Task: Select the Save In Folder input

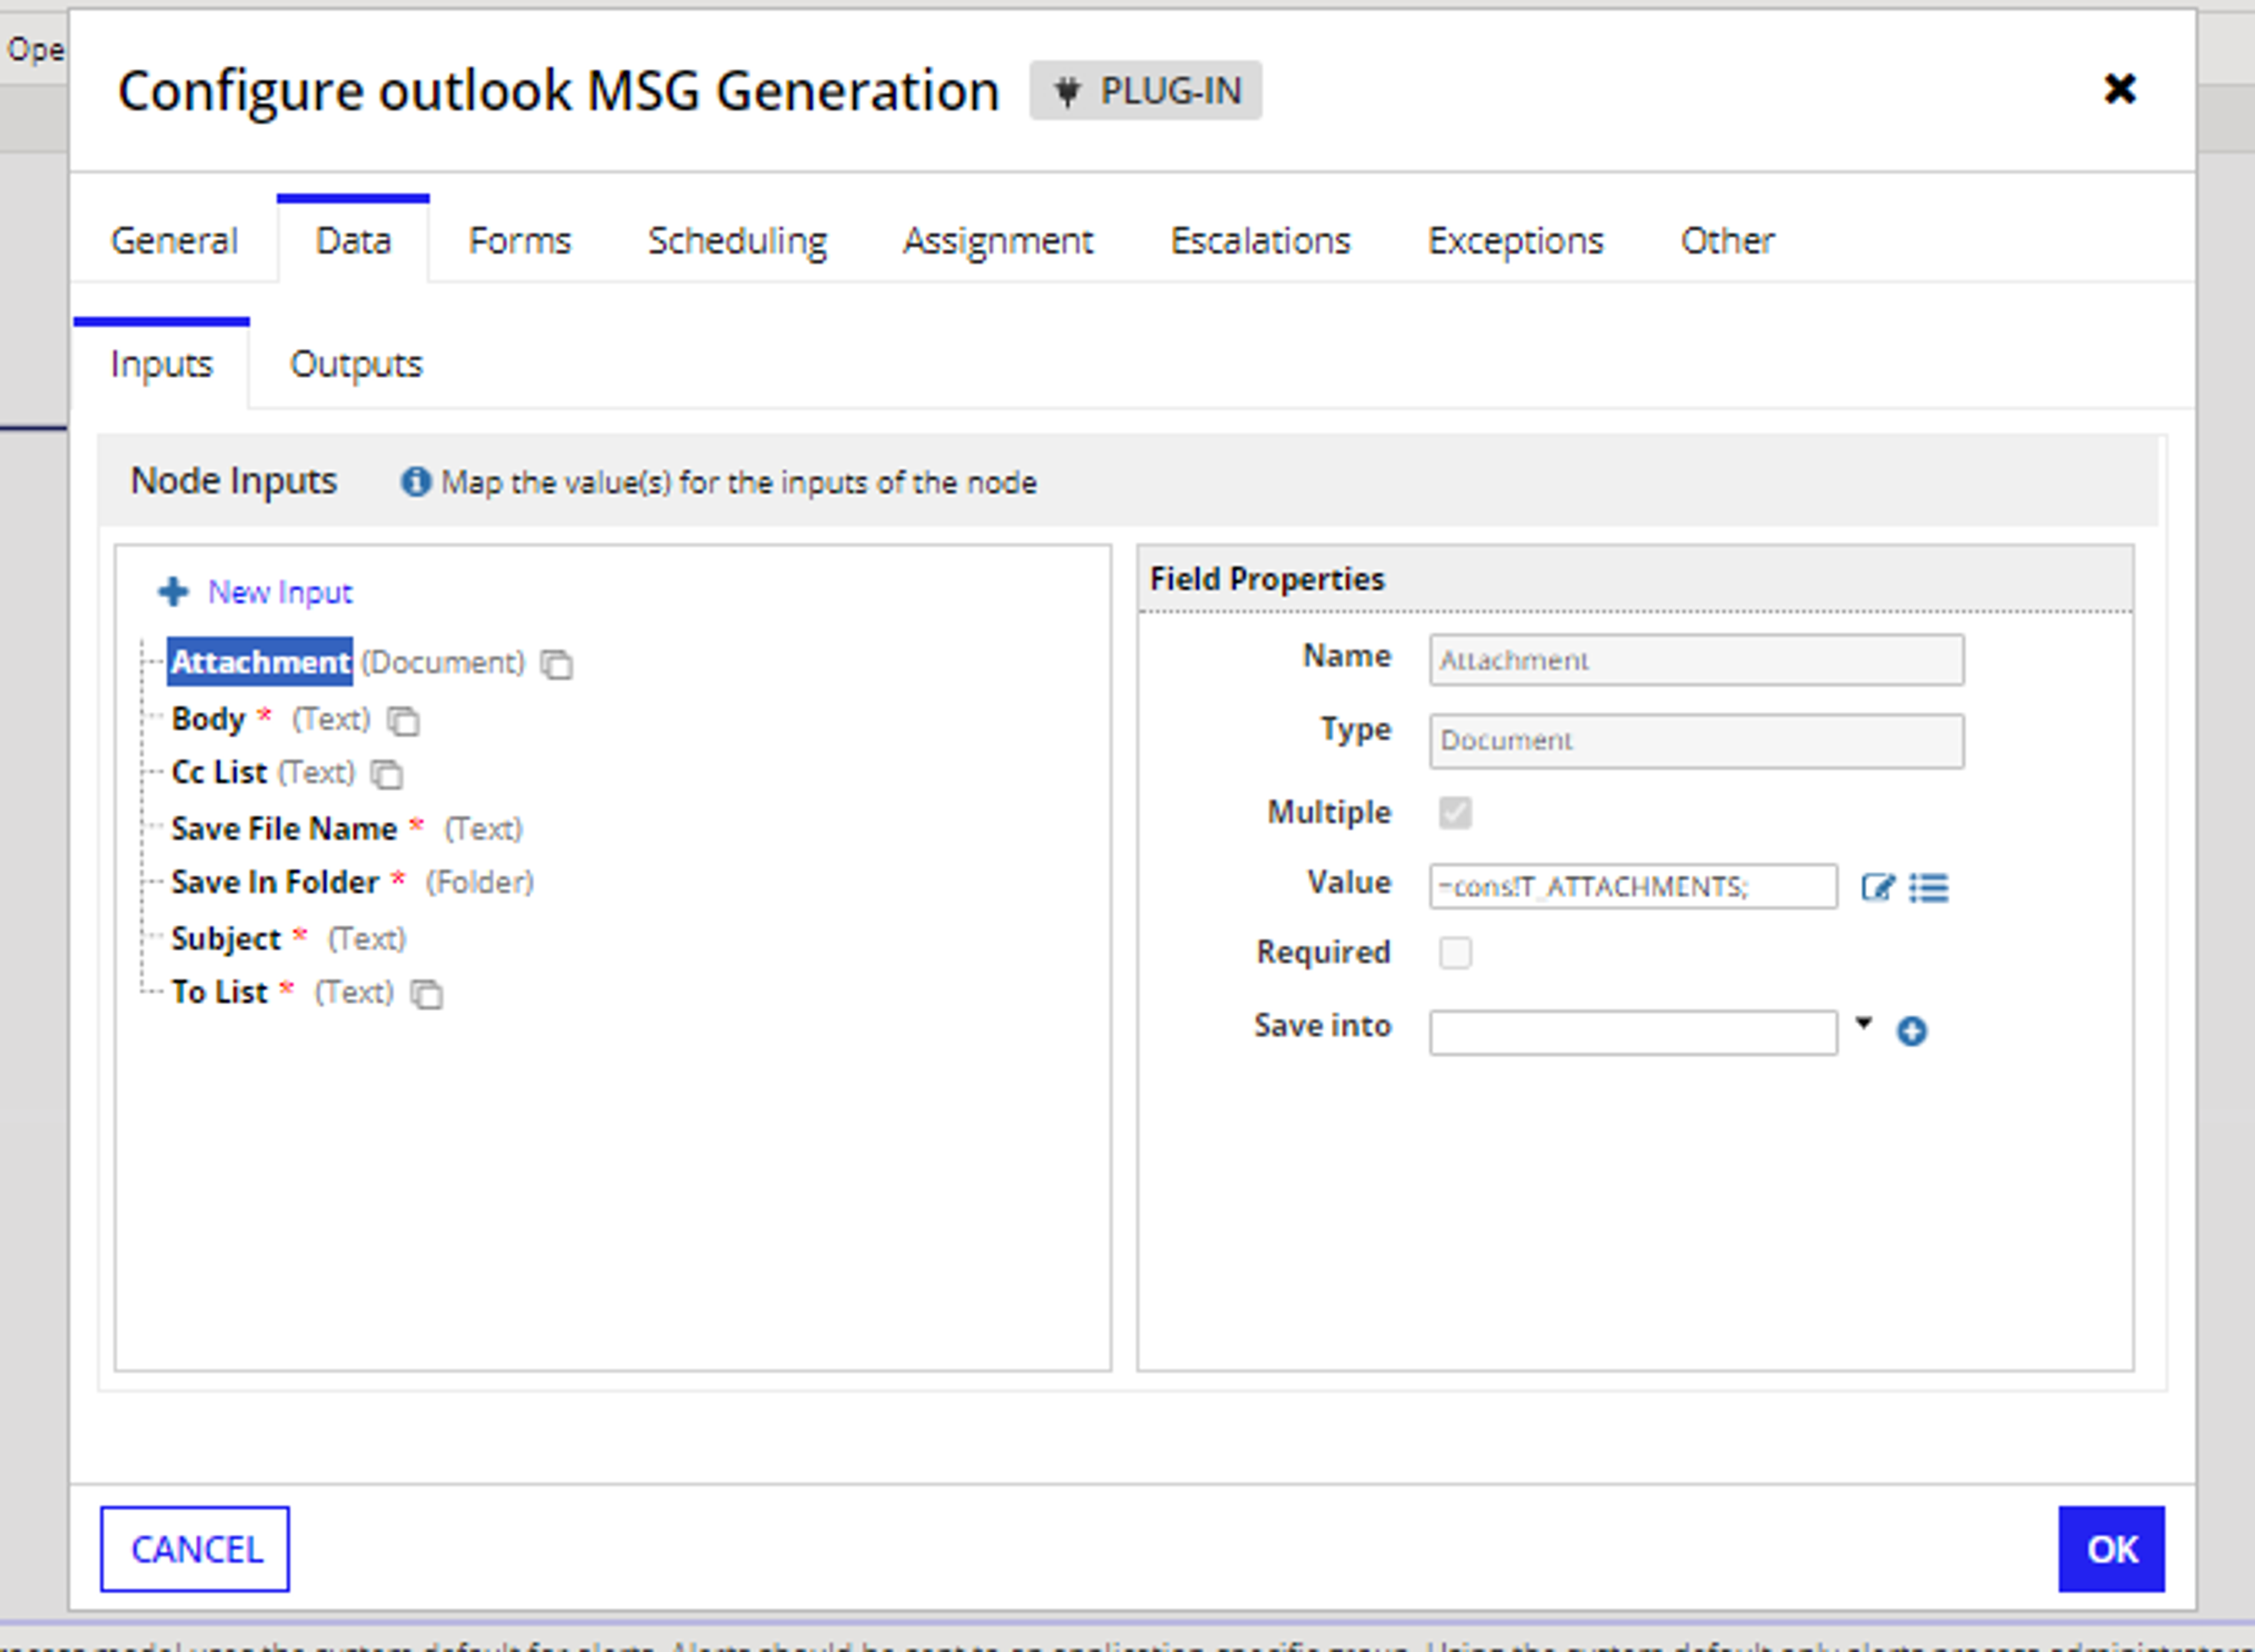Action: (x=275, y=883)
